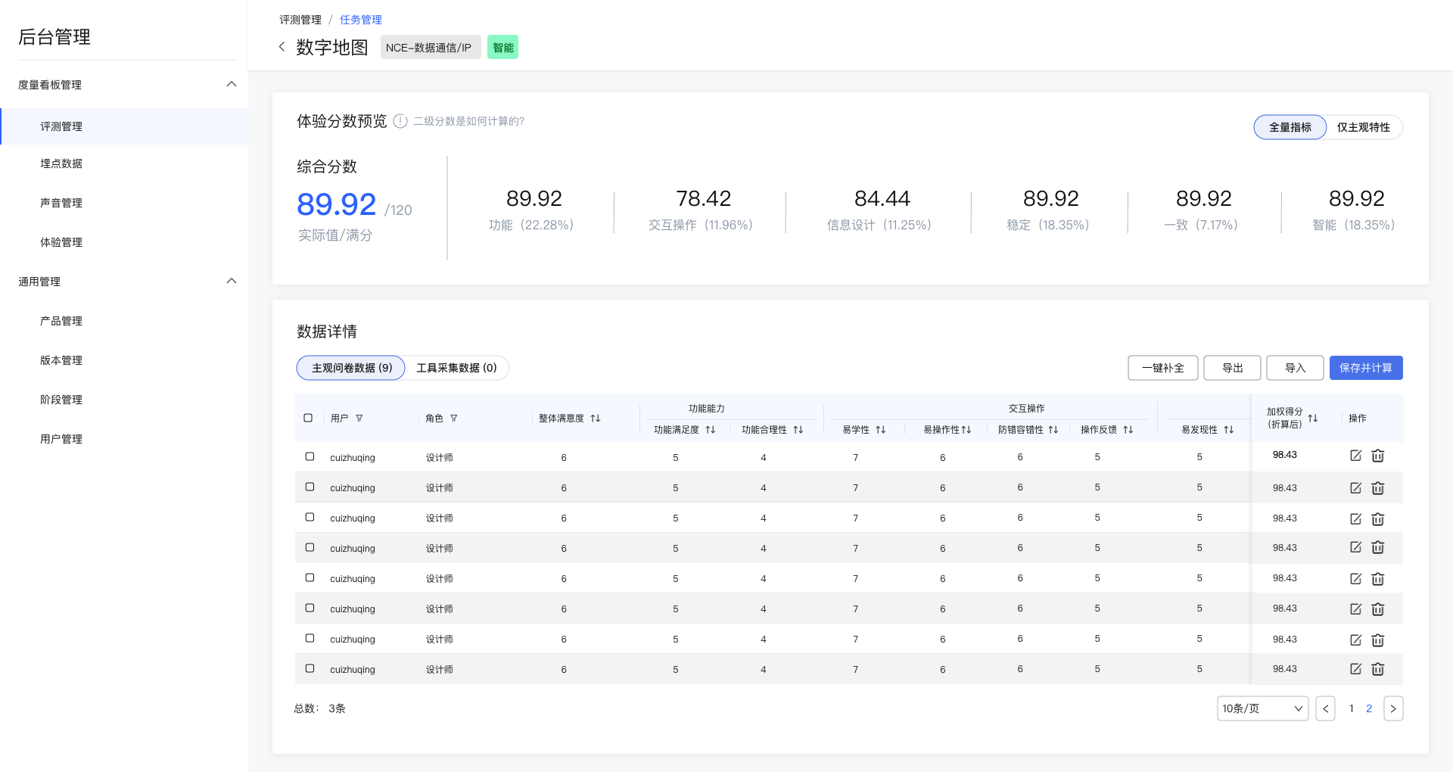Click the 导入 button
Viewport: 1453px width, 772px height.
[x=1296, y=368]
